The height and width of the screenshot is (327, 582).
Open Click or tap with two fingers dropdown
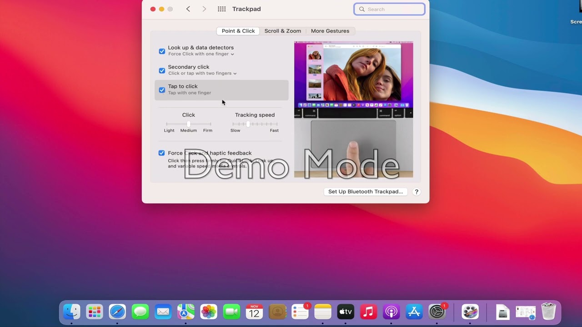(202, 73)
